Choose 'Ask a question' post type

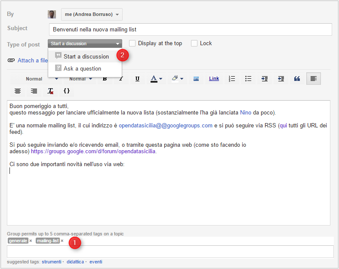[x=82, y=68]
